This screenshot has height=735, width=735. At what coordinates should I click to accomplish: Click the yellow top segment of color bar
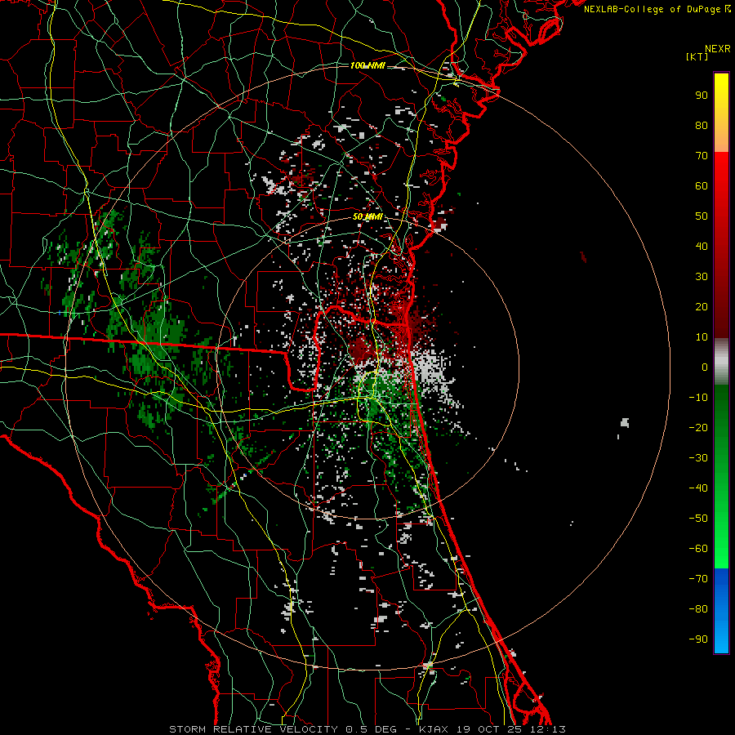[x=721, y=113]
